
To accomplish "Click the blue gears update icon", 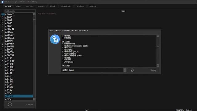I will click(x=55, y=39).
